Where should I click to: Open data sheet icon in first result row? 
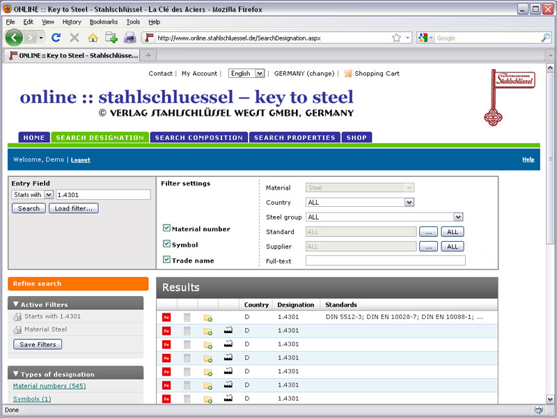(x=187, y=317)
